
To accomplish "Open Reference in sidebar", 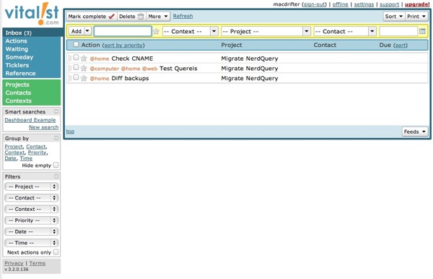I will tap(20, 73).
